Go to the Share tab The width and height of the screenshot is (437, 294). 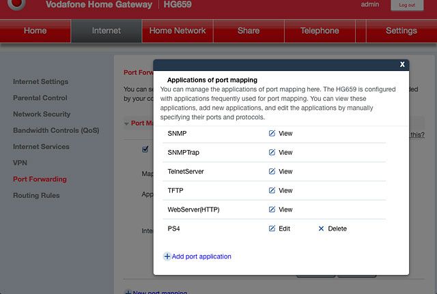click(249, 31)
